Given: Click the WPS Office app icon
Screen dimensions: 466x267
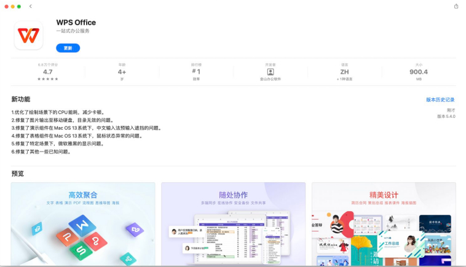Looking at the screenshot, I should 28,36.
